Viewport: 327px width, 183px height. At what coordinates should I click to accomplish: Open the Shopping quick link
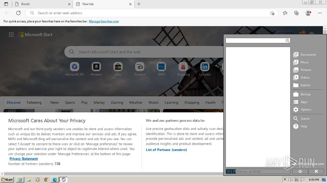point(183,69)
